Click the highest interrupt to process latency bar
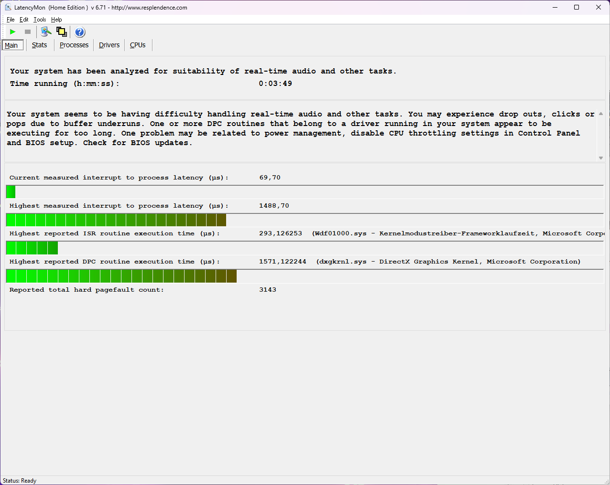 (116, 220)
